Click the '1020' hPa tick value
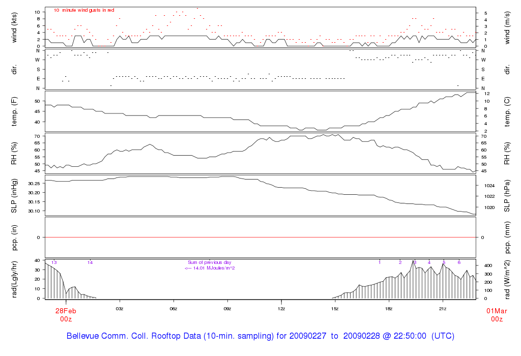This screenshot has width=521, height=356. pos(489,207)
